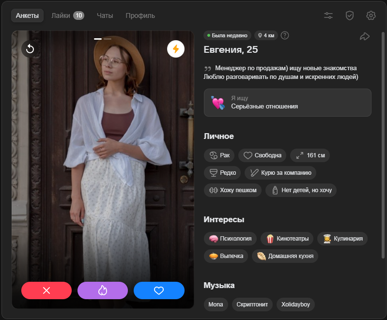The width and height of the screenshot is (387, 320).
Task: Click the 4 км distance badge
Action: click(x=266, y=35)
